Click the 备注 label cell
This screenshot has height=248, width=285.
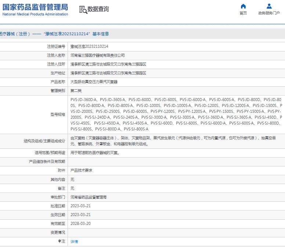34,188
